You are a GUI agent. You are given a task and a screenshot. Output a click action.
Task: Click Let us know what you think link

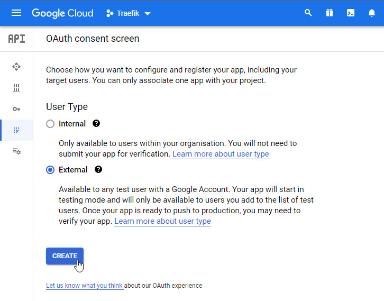click(x=85, y=286)
